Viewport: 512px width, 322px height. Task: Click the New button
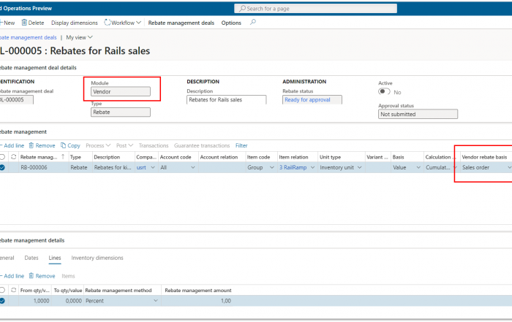[7, 23]
